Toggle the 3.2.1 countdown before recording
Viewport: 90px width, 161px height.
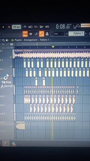pos(36,27)
